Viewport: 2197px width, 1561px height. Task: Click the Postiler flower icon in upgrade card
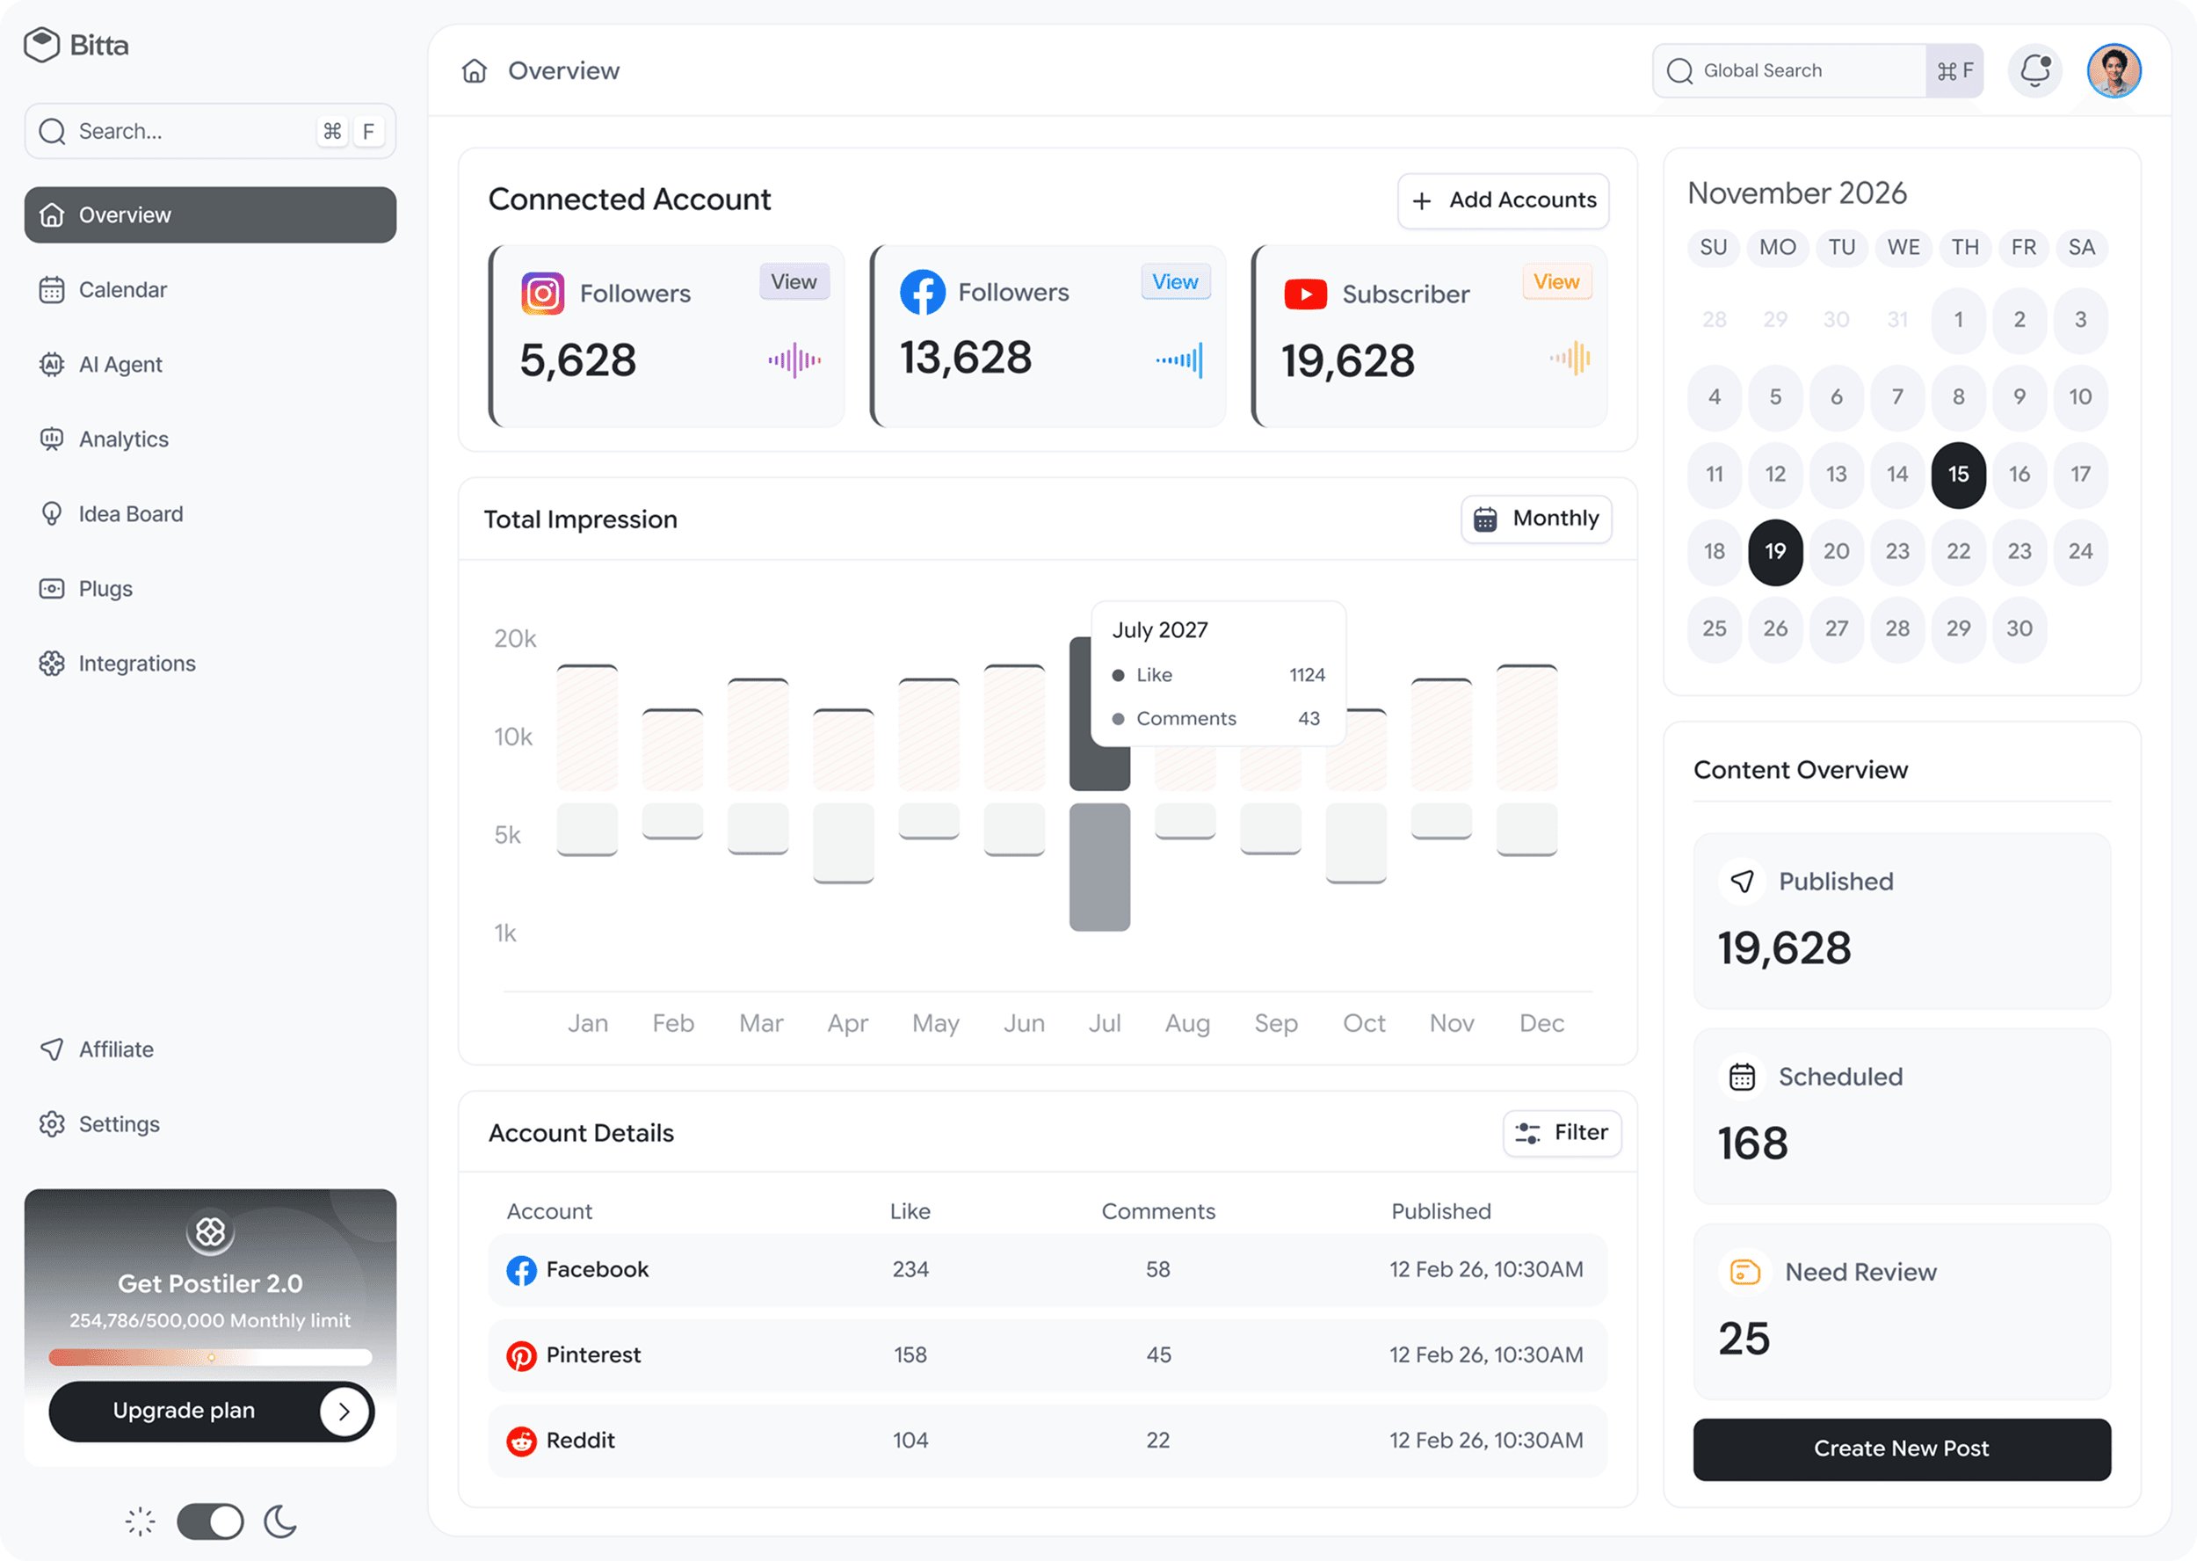pyautogui.click(x=211, y=1231)
